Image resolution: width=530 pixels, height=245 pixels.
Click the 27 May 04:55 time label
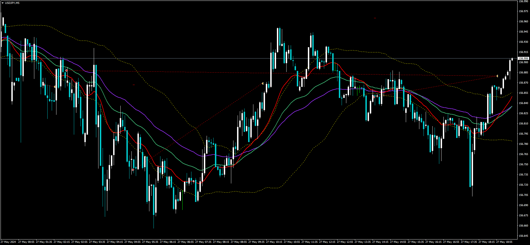[x=132, y=242]
